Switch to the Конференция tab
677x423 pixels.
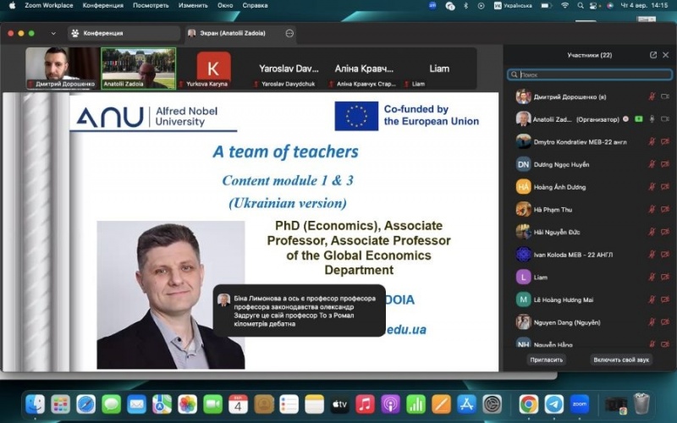124,33
